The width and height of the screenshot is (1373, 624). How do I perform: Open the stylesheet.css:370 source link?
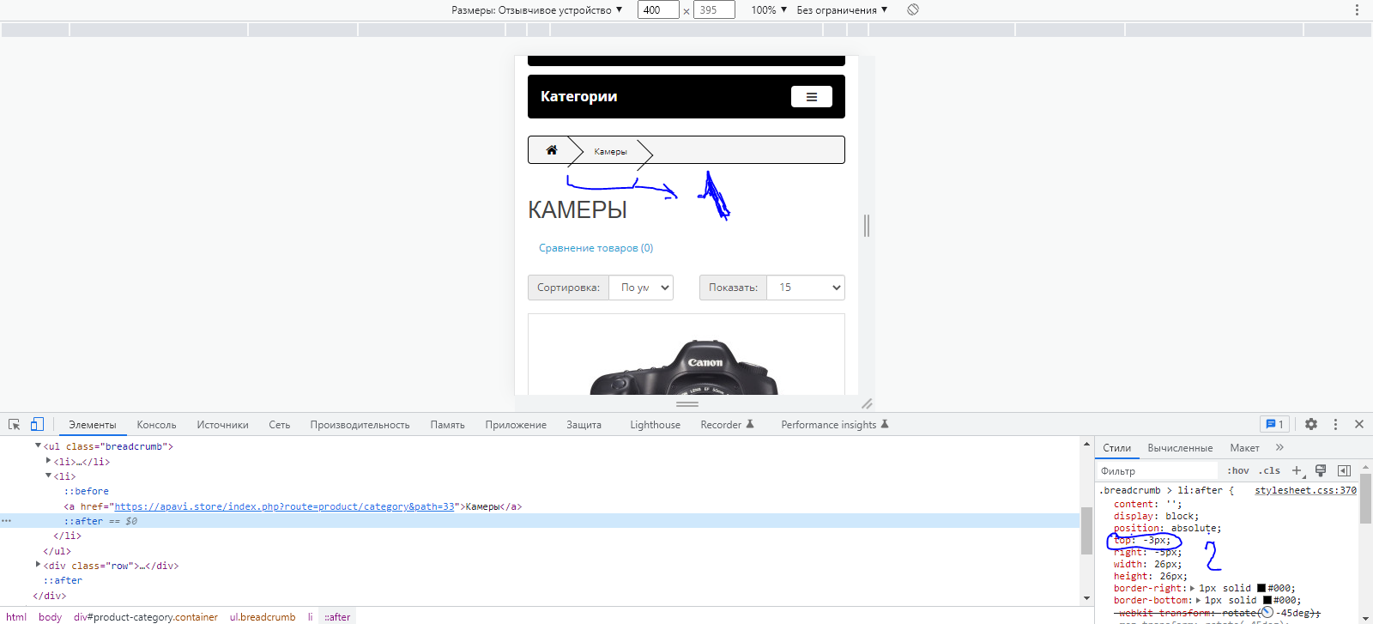pyautogui.click(x=1305, y=490)
